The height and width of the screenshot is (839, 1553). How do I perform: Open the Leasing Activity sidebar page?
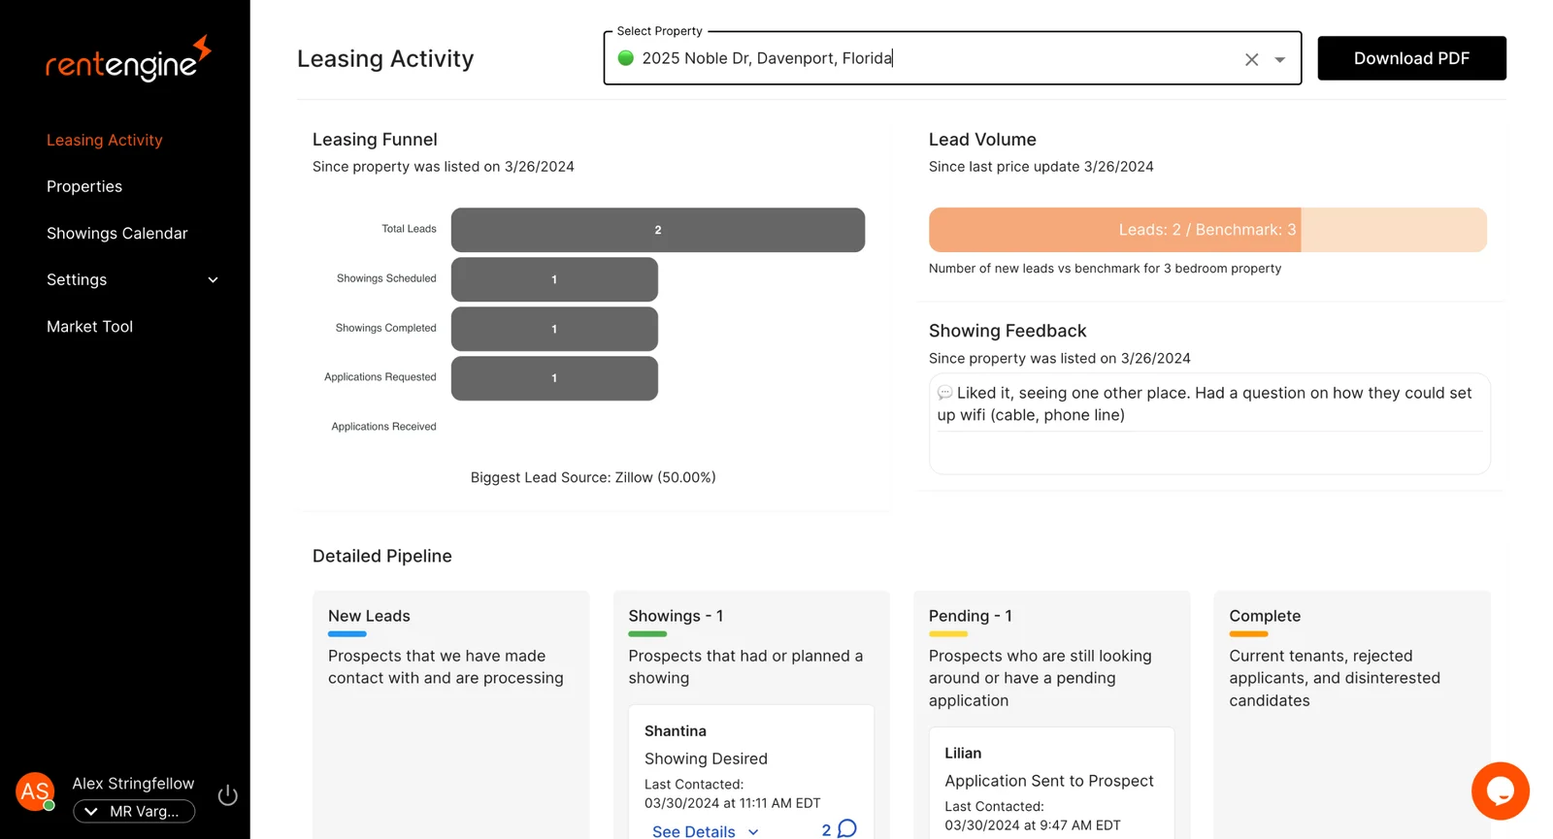(105, 140)
